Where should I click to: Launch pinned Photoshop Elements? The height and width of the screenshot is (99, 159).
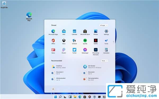96,52
